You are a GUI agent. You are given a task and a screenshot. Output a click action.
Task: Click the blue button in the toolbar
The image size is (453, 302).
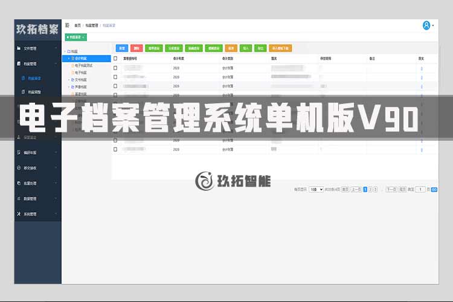pos(122,48)
